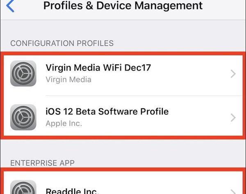
Task: Click the Profiles & Device Management title
Action: (x=123, y=5)
